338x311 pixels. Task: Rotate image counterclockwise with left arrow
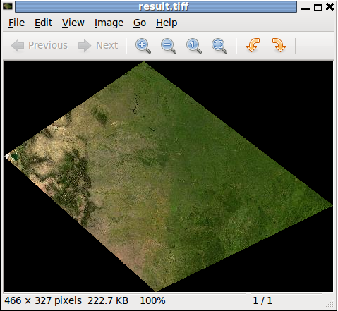[253, 45]
